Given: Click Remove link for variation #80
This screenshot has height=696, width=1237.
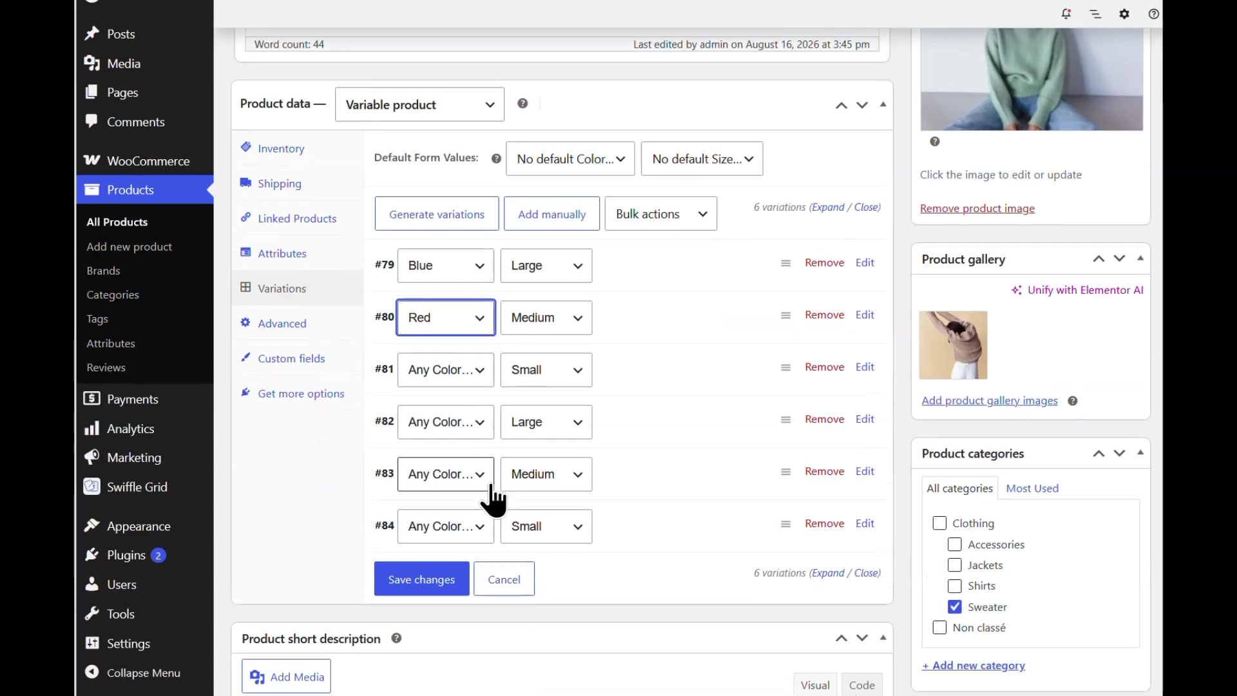Looking at the screenshot, I should click(x=825, y=314).
